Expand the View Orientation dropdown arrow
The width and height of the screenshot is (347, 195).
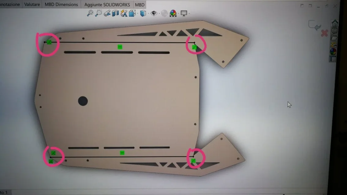coord(138,14)
